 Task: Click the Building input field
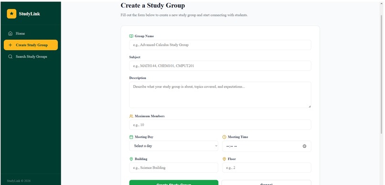click(x=173, y=168)
